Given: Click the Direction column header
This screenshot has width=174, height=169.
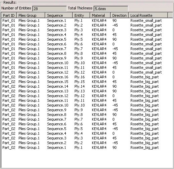Looking at the screenshot, I should 120,15.
